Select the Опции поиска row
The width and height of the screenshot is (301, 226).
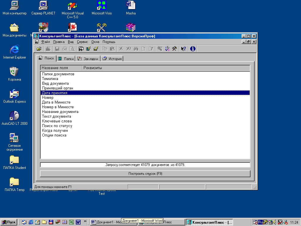[145, 135]
